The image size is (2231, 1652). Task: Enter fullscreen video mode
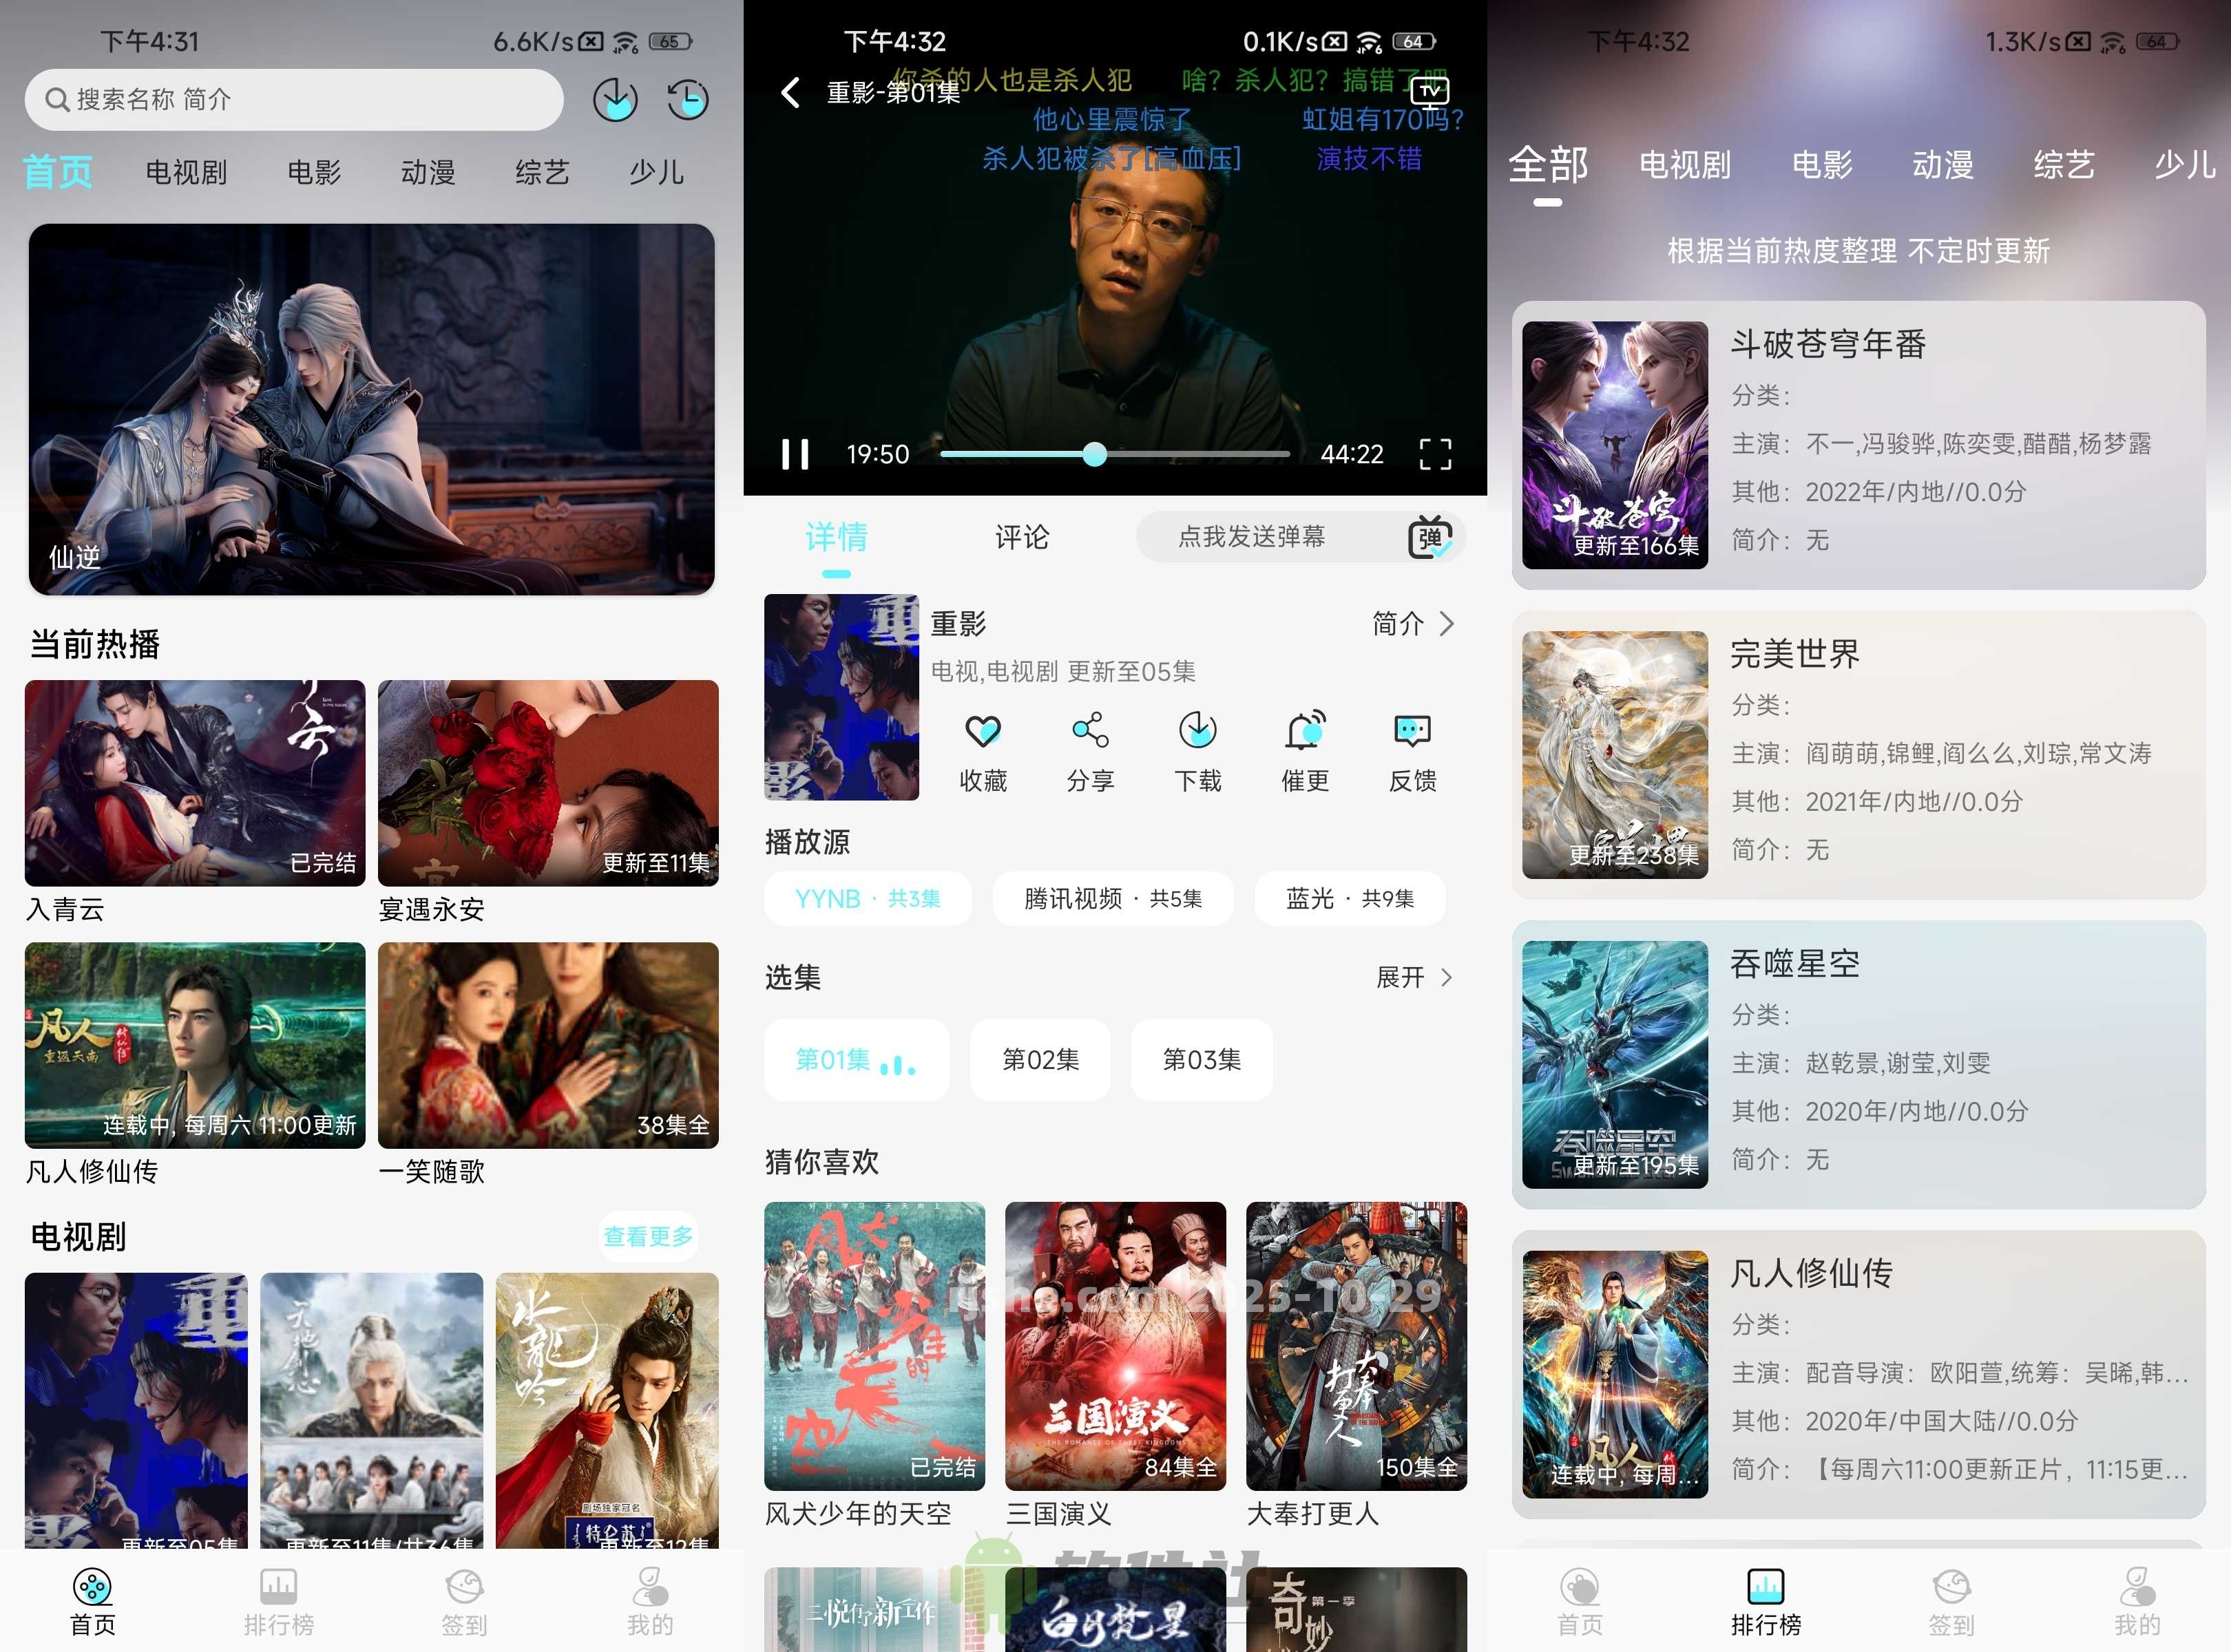click(1434, 454)
